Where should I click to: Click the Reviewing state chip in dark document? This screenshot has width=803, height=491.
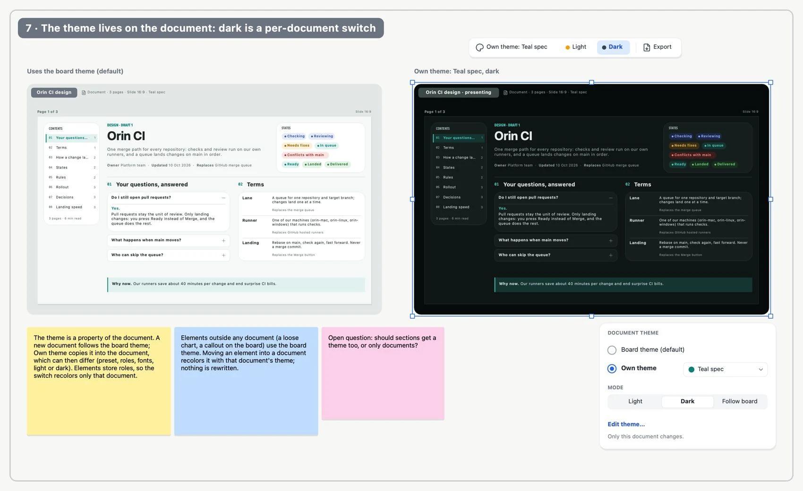pyautogui.click(x=709, y=136)
